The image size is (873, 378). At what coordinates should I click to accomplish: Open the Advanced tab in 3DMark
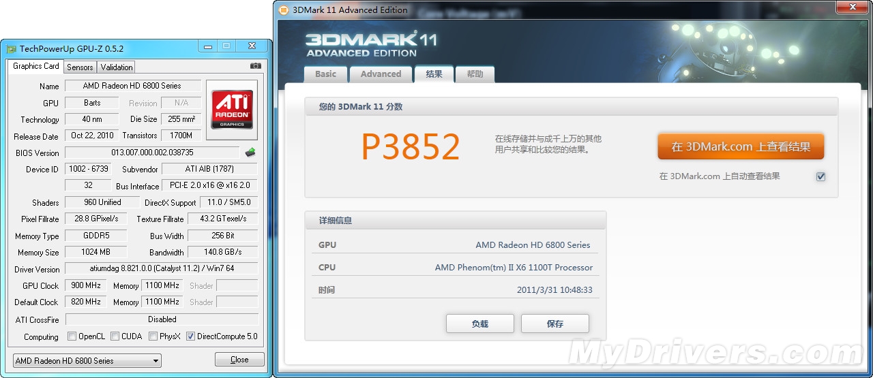pyautogui.click(x=381, y=74)
